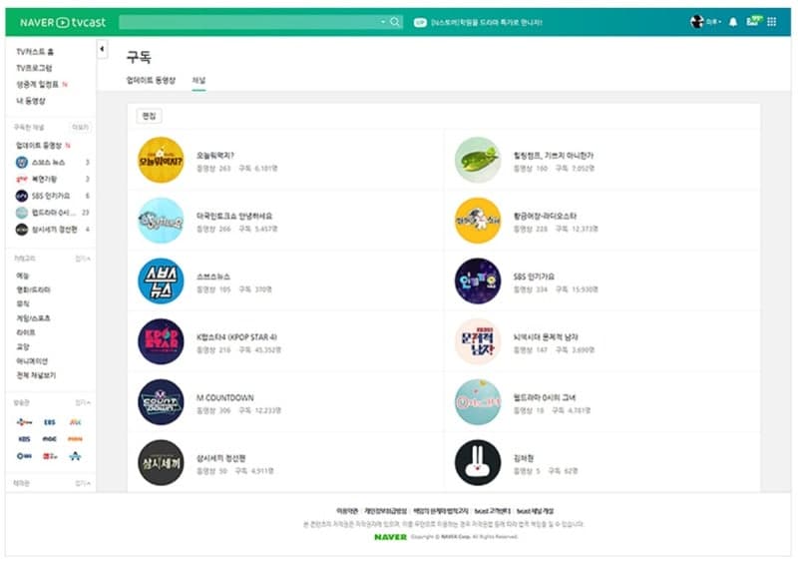Open the M COUNTDOWN channel title

pos(225,398)
